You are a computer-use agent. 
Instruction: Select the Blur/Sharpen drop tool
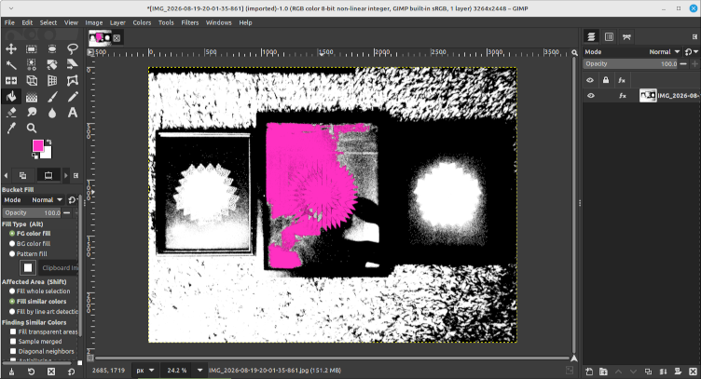(x=52, y=113)
